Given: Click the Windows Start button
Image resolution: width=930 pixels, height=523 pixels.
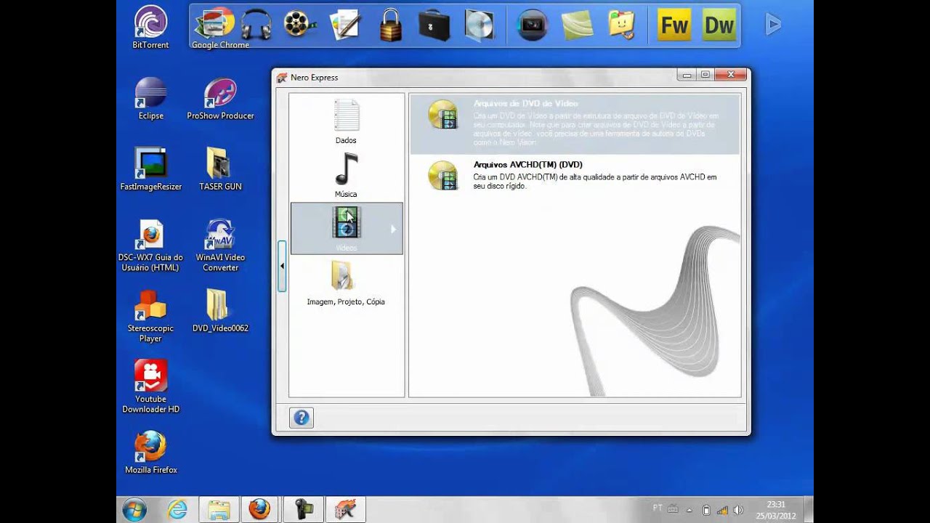Looking at the screenshot, I should pyautogui.click(x=134, y=509).
